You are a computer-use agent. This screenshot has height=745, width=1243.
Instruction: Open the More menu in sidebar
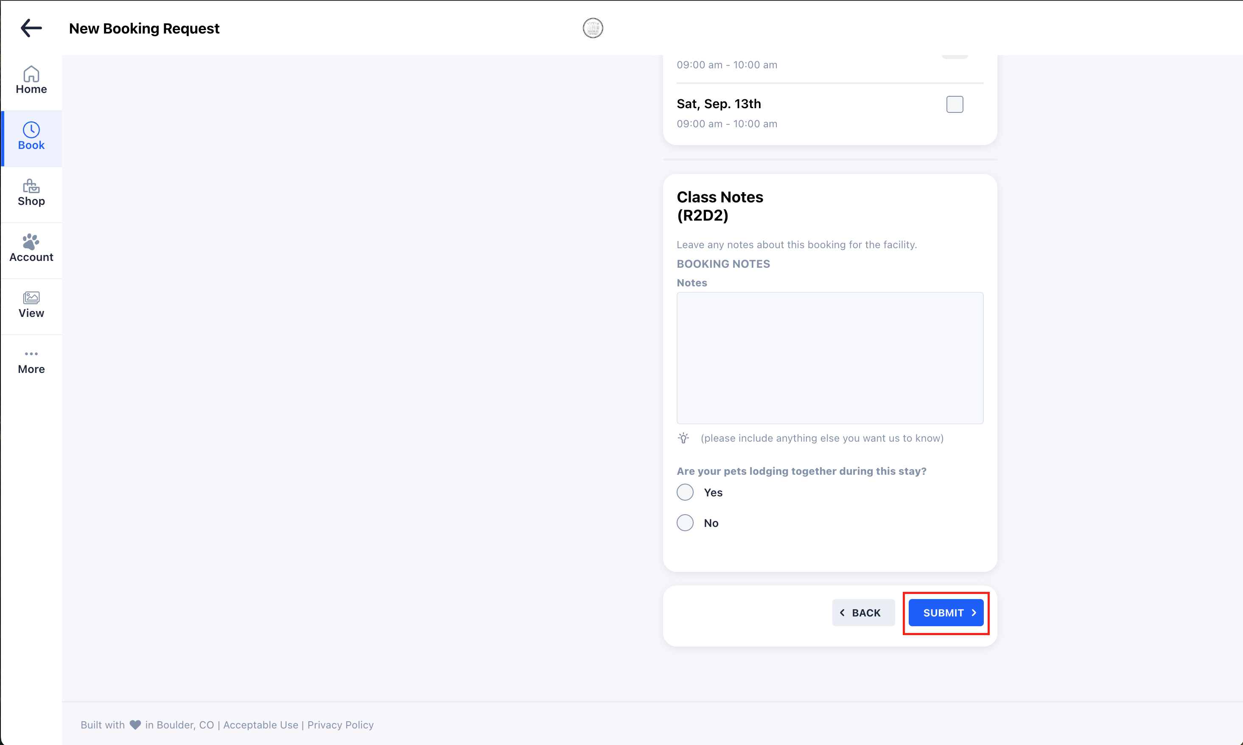31,361
